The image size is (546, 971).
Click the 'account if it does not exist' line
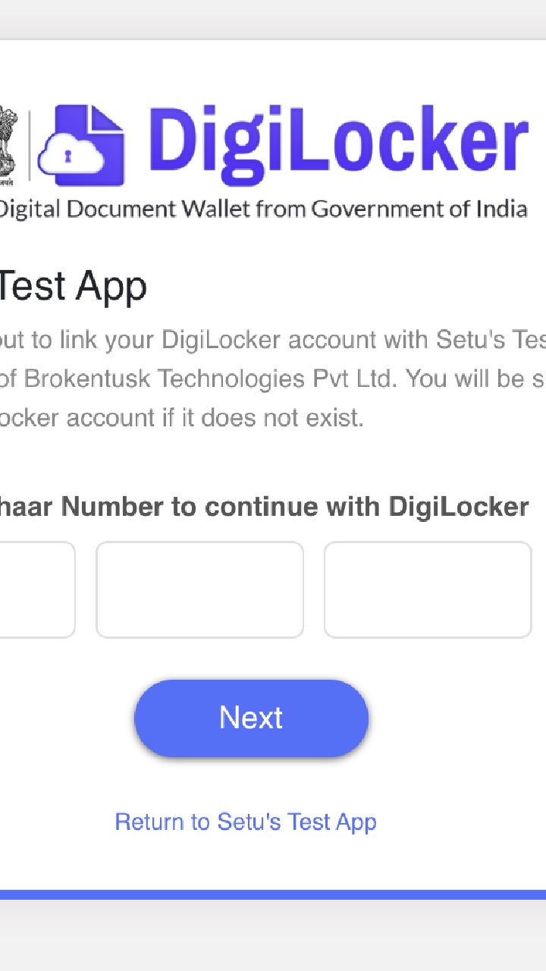[182, 418]
